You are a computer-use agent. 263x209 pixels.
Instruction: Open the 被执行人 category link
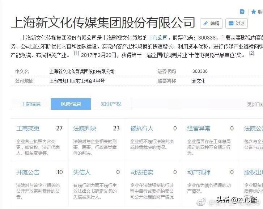[x=142, y=129]
